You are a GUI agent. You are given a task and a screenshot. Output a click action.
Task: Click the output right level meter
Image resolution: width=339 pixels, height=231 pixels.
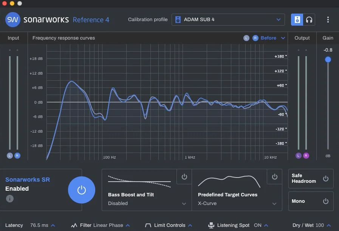click(306, 103)
